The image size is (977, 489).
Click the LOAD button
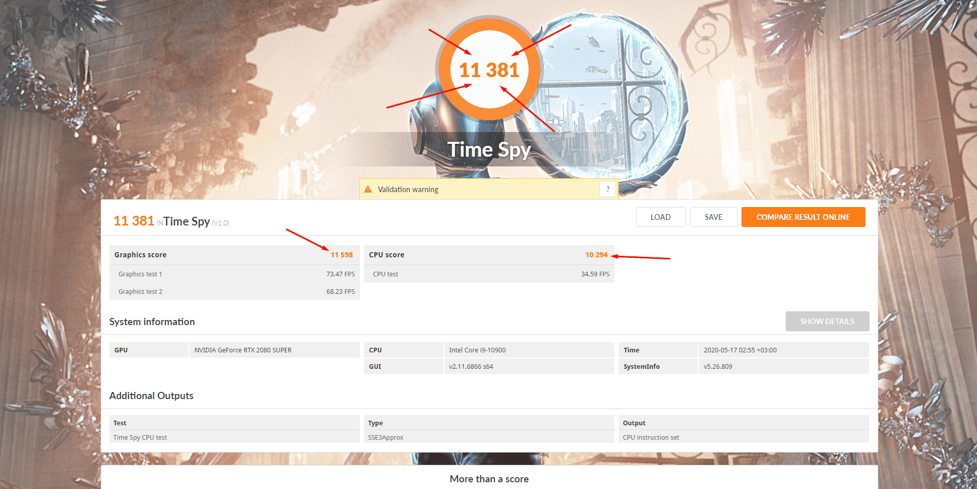(x=660, y=217)
